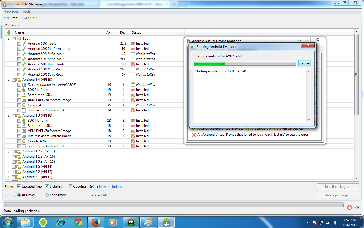Click the API 19 Samples for SDK icon

pos(24,95)
